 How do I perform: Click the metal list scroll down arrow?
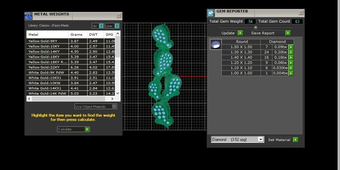pyautogui.click(x=118, y=93)
